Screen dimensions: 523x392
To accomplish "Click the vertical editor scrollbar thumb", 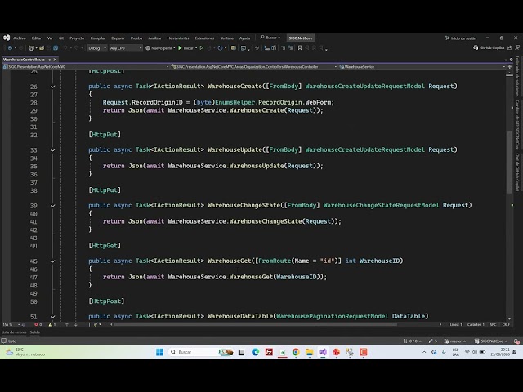I will tap(509, 163).
